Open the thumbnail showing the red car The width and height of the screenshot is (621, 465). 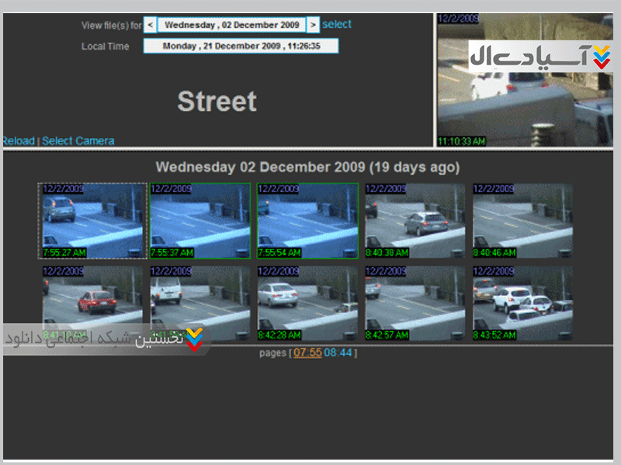click(92, 298)
